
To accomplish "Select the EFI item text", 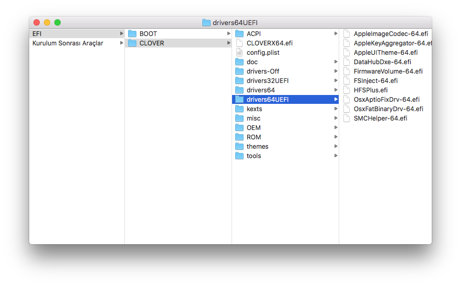I will point(37,34).
